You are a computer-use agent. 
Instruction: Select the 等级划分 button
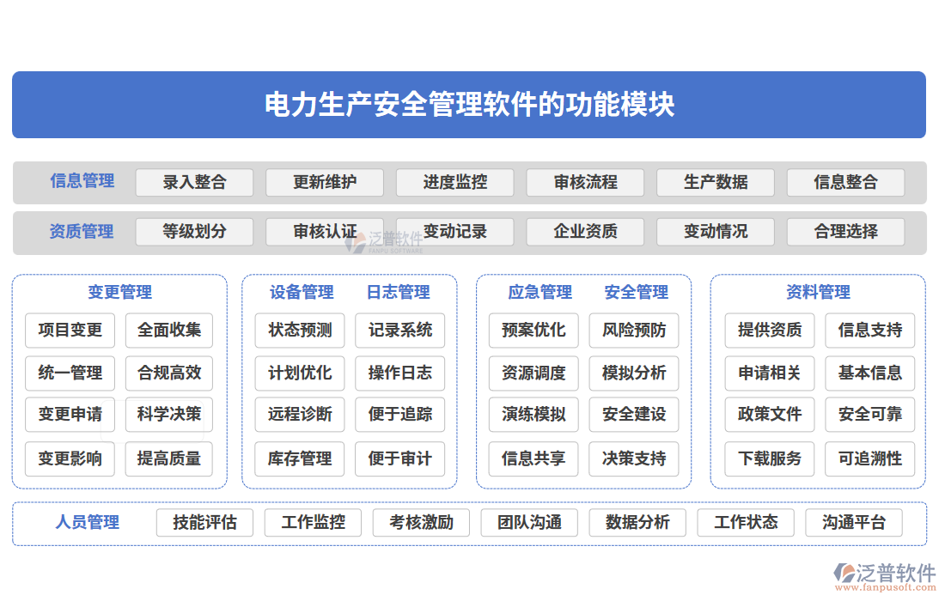click(194, 232)
